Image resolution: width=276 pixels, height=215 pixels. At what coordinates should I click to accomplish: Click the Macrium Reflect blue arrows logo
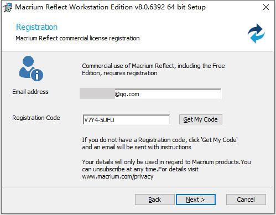coord(256,33)
